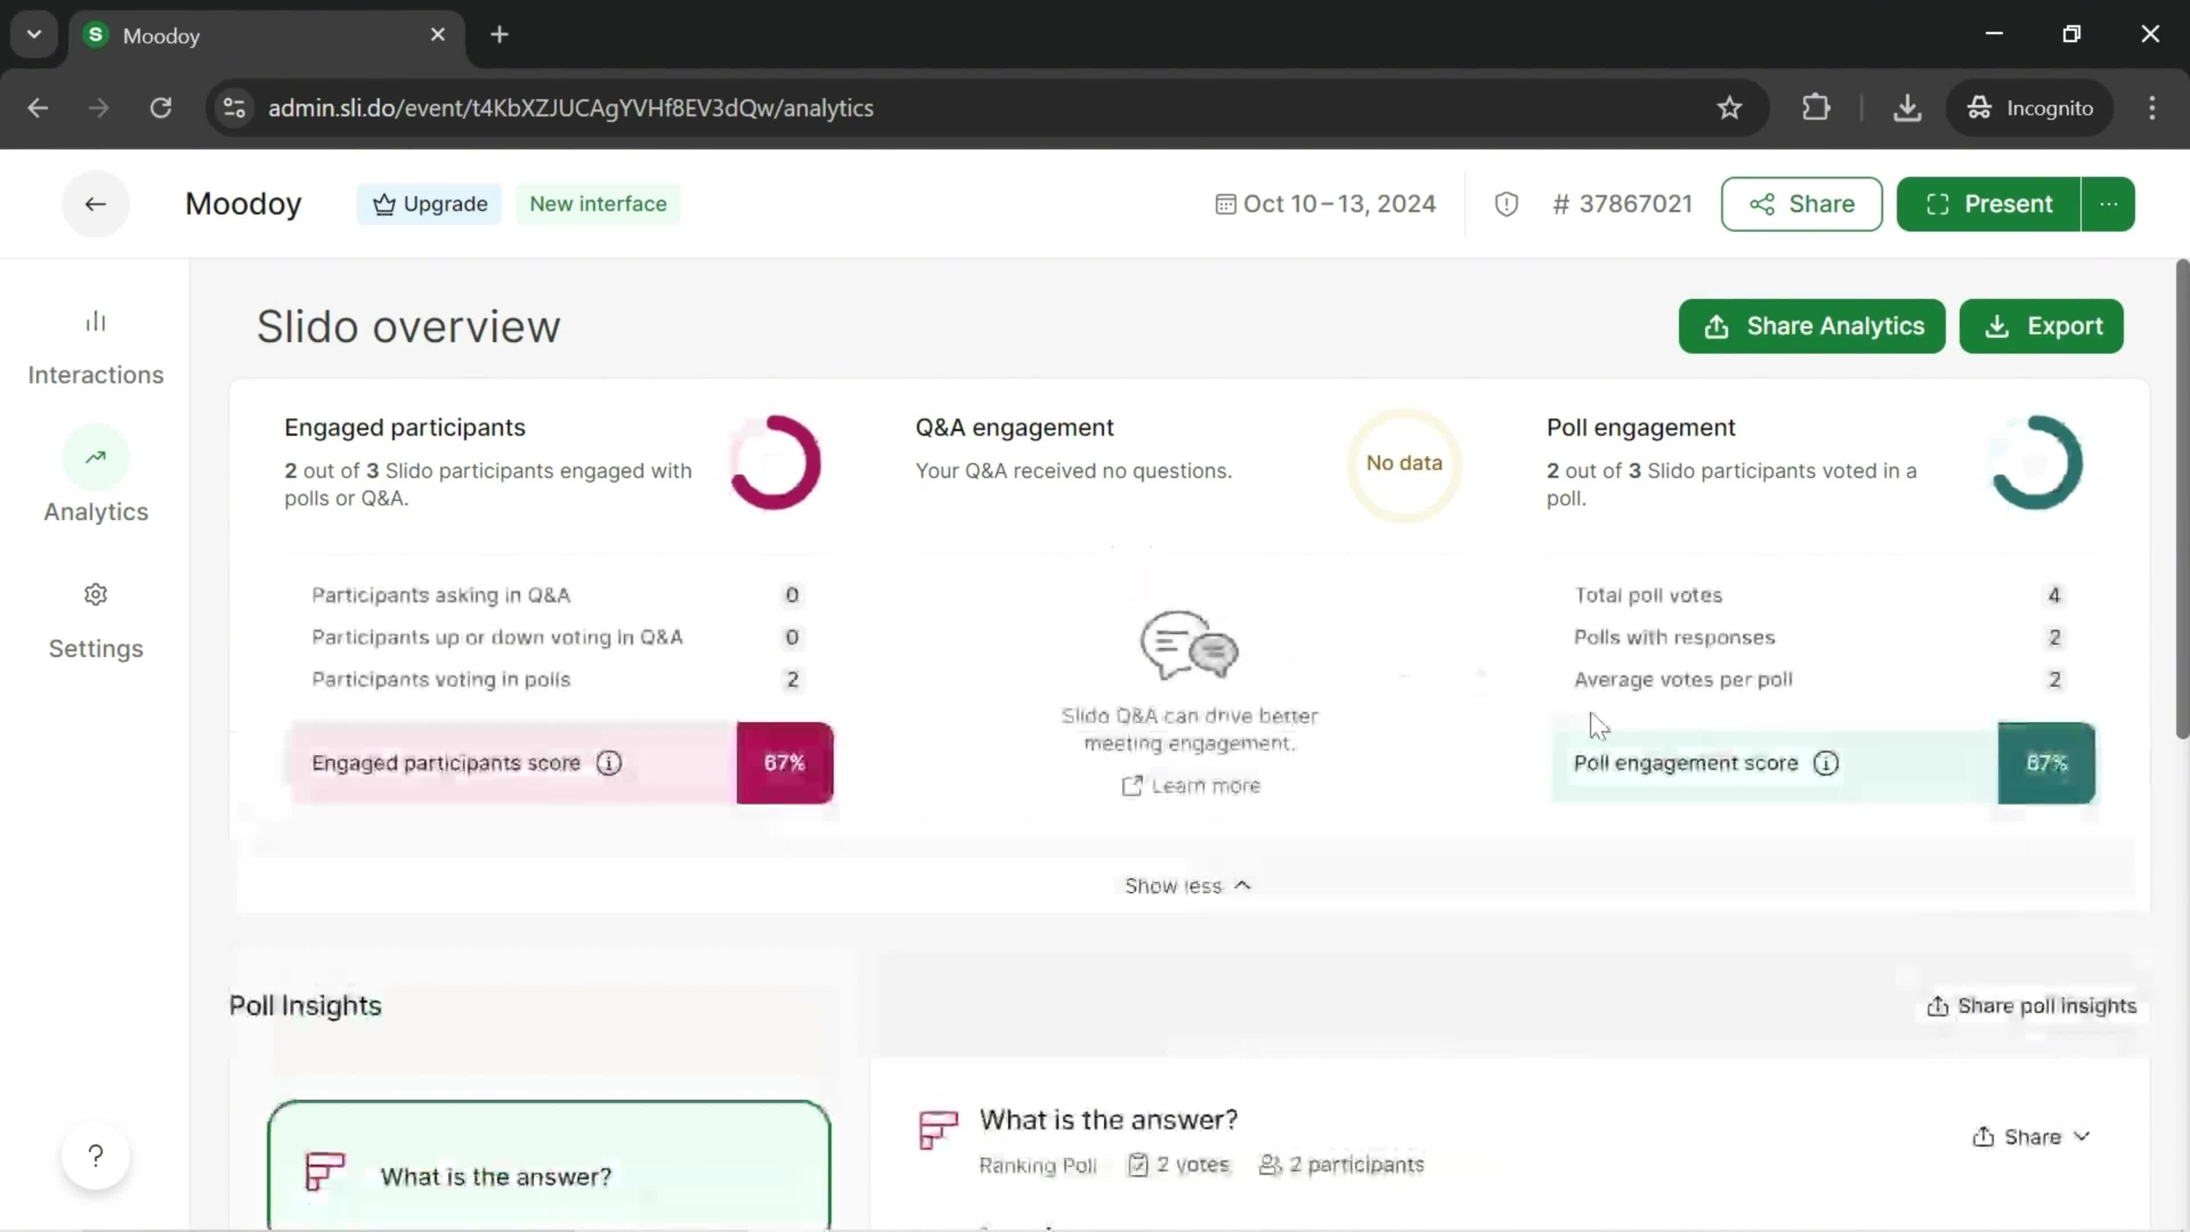Viewport: 2190px width, 1232px height.
Task: Open the Chrome three-dot menu
Action: (x=2152, y=108)
